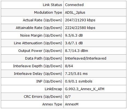Click the AnnexM annex type value
Image resolution: width=127 pixels, height=109 pixels.
(x=72, y=104)
